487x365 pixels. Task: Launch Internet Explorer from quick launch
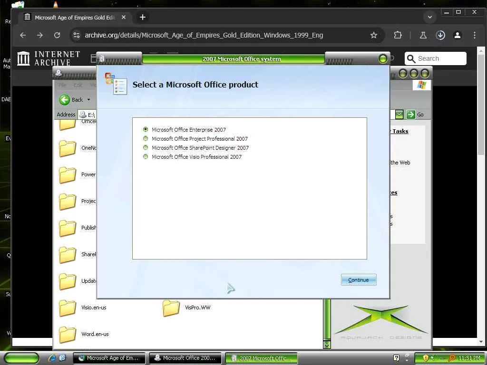pyautogui.click(x=52, y=358)
